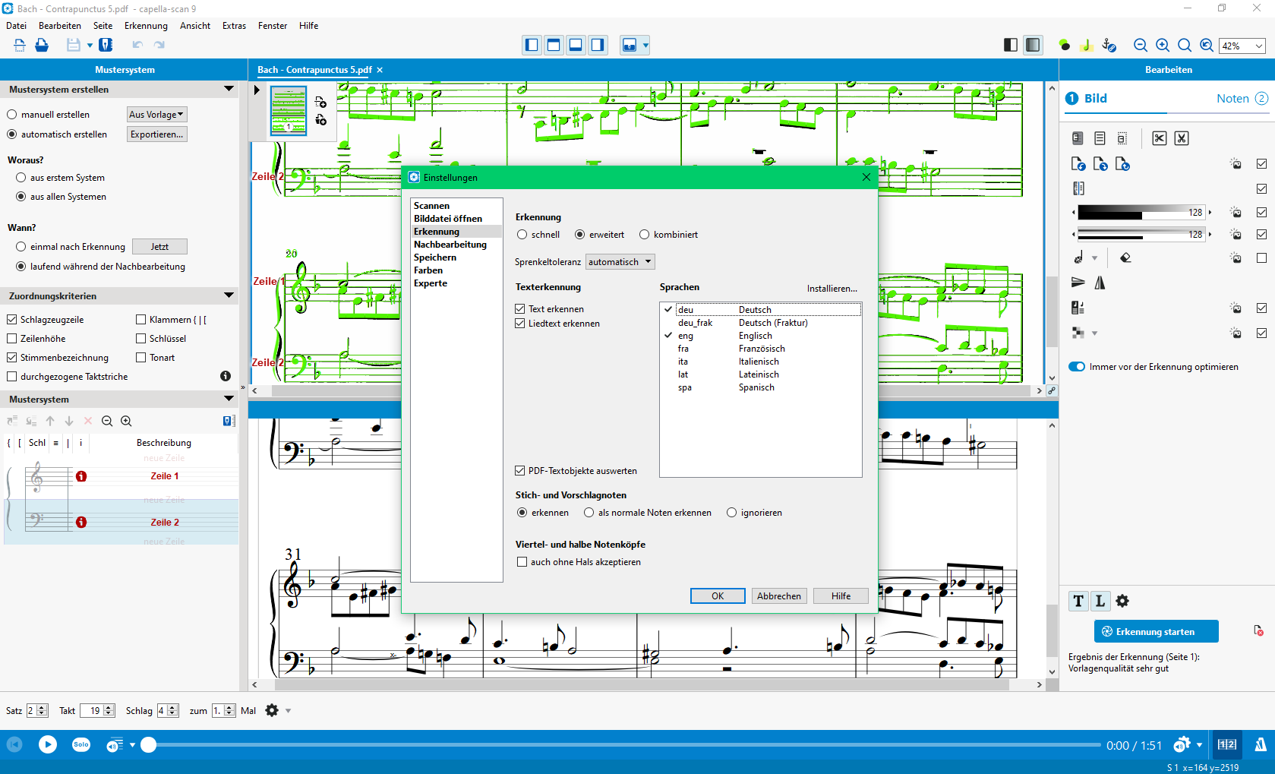Viewport: 1275px width, 774px height.
Task: Toggle the bottom panel layout button
Action: (576, 46)
